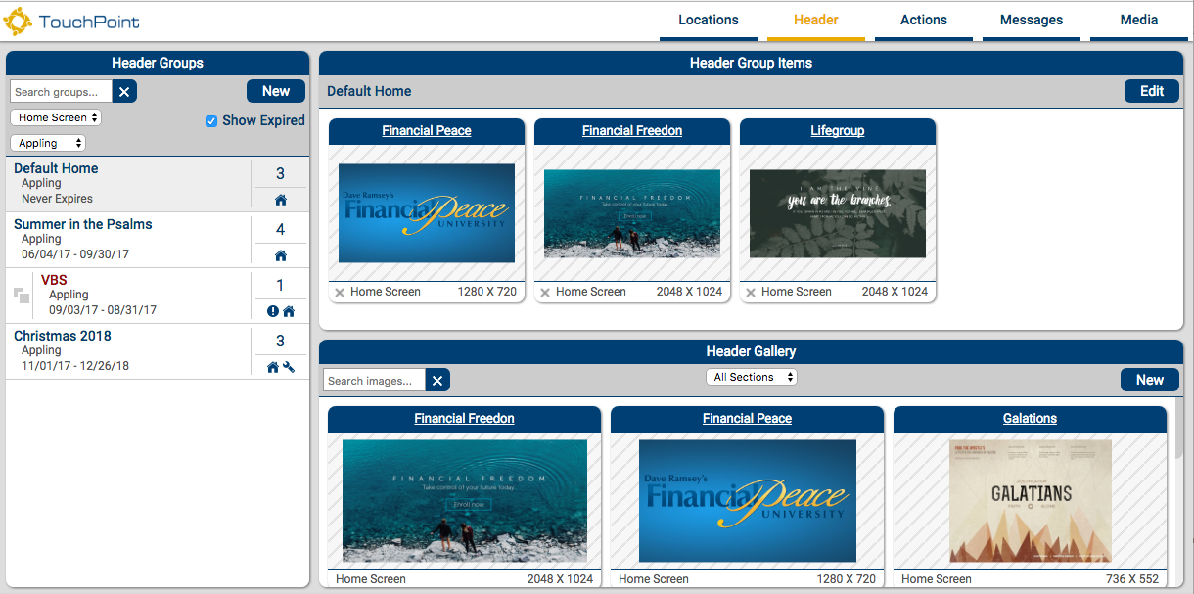Toggle the Show Expired checkbox
The image size is (1194, 594).
211,121
